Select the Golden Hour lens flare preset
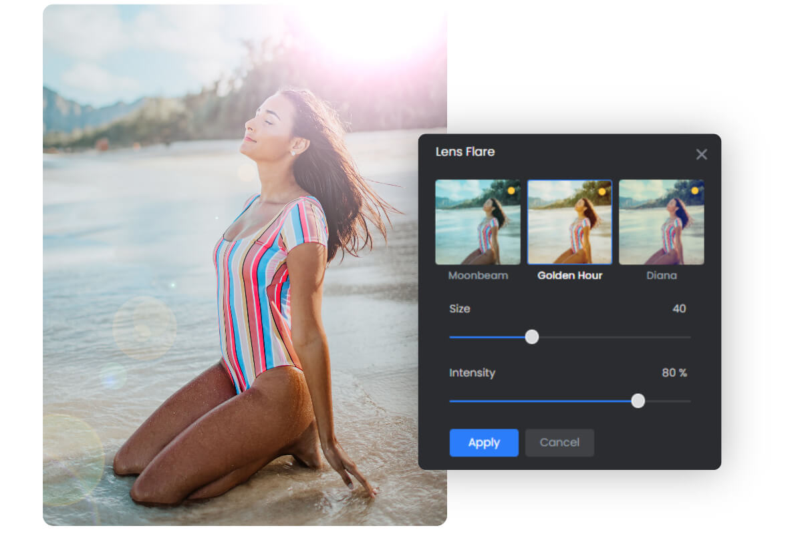Viewport: 802px width, 534px height. (x=569, y=223)
